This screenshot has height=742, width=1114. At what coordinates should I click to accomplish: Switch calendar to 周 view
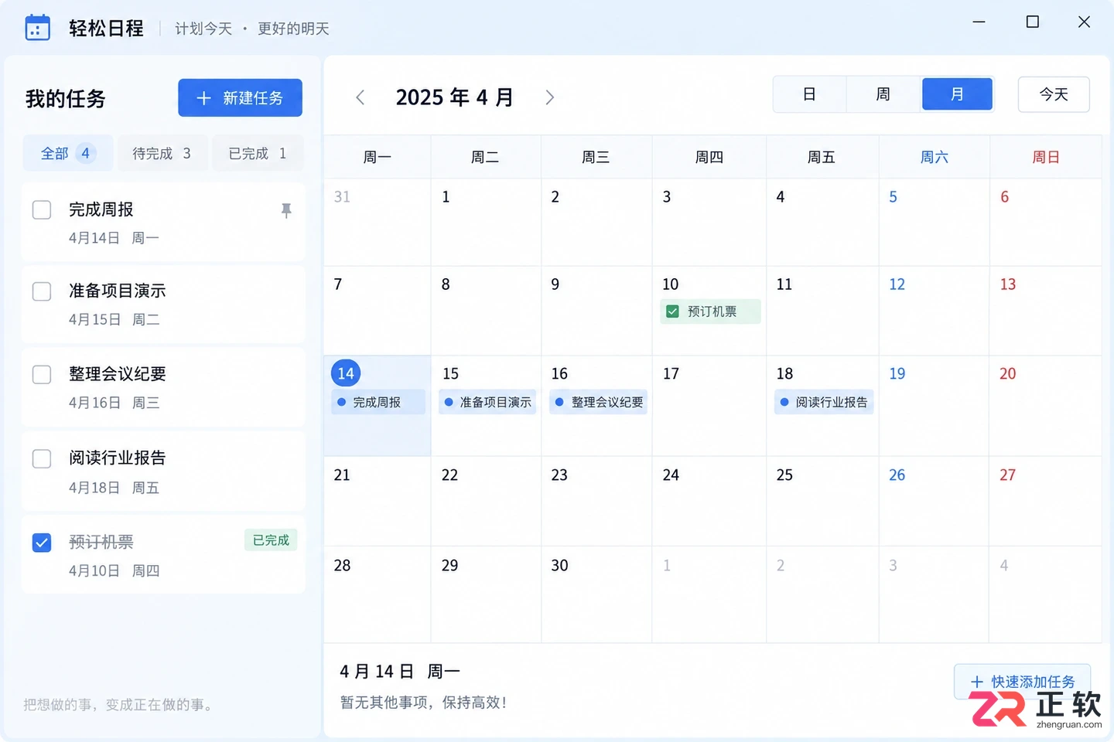coord(883,94)
